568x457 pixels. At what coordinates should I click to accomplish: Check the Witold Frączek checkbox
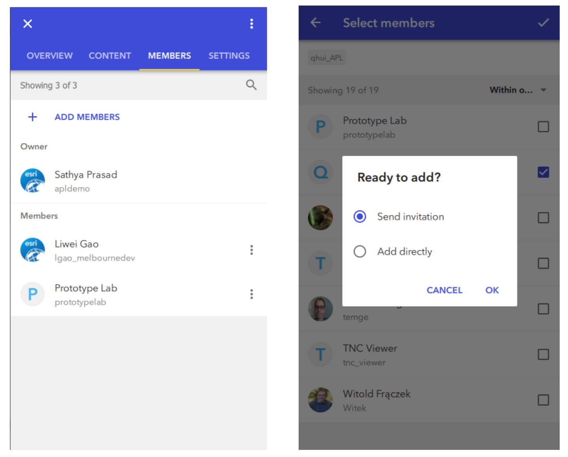tap(543, 400)
